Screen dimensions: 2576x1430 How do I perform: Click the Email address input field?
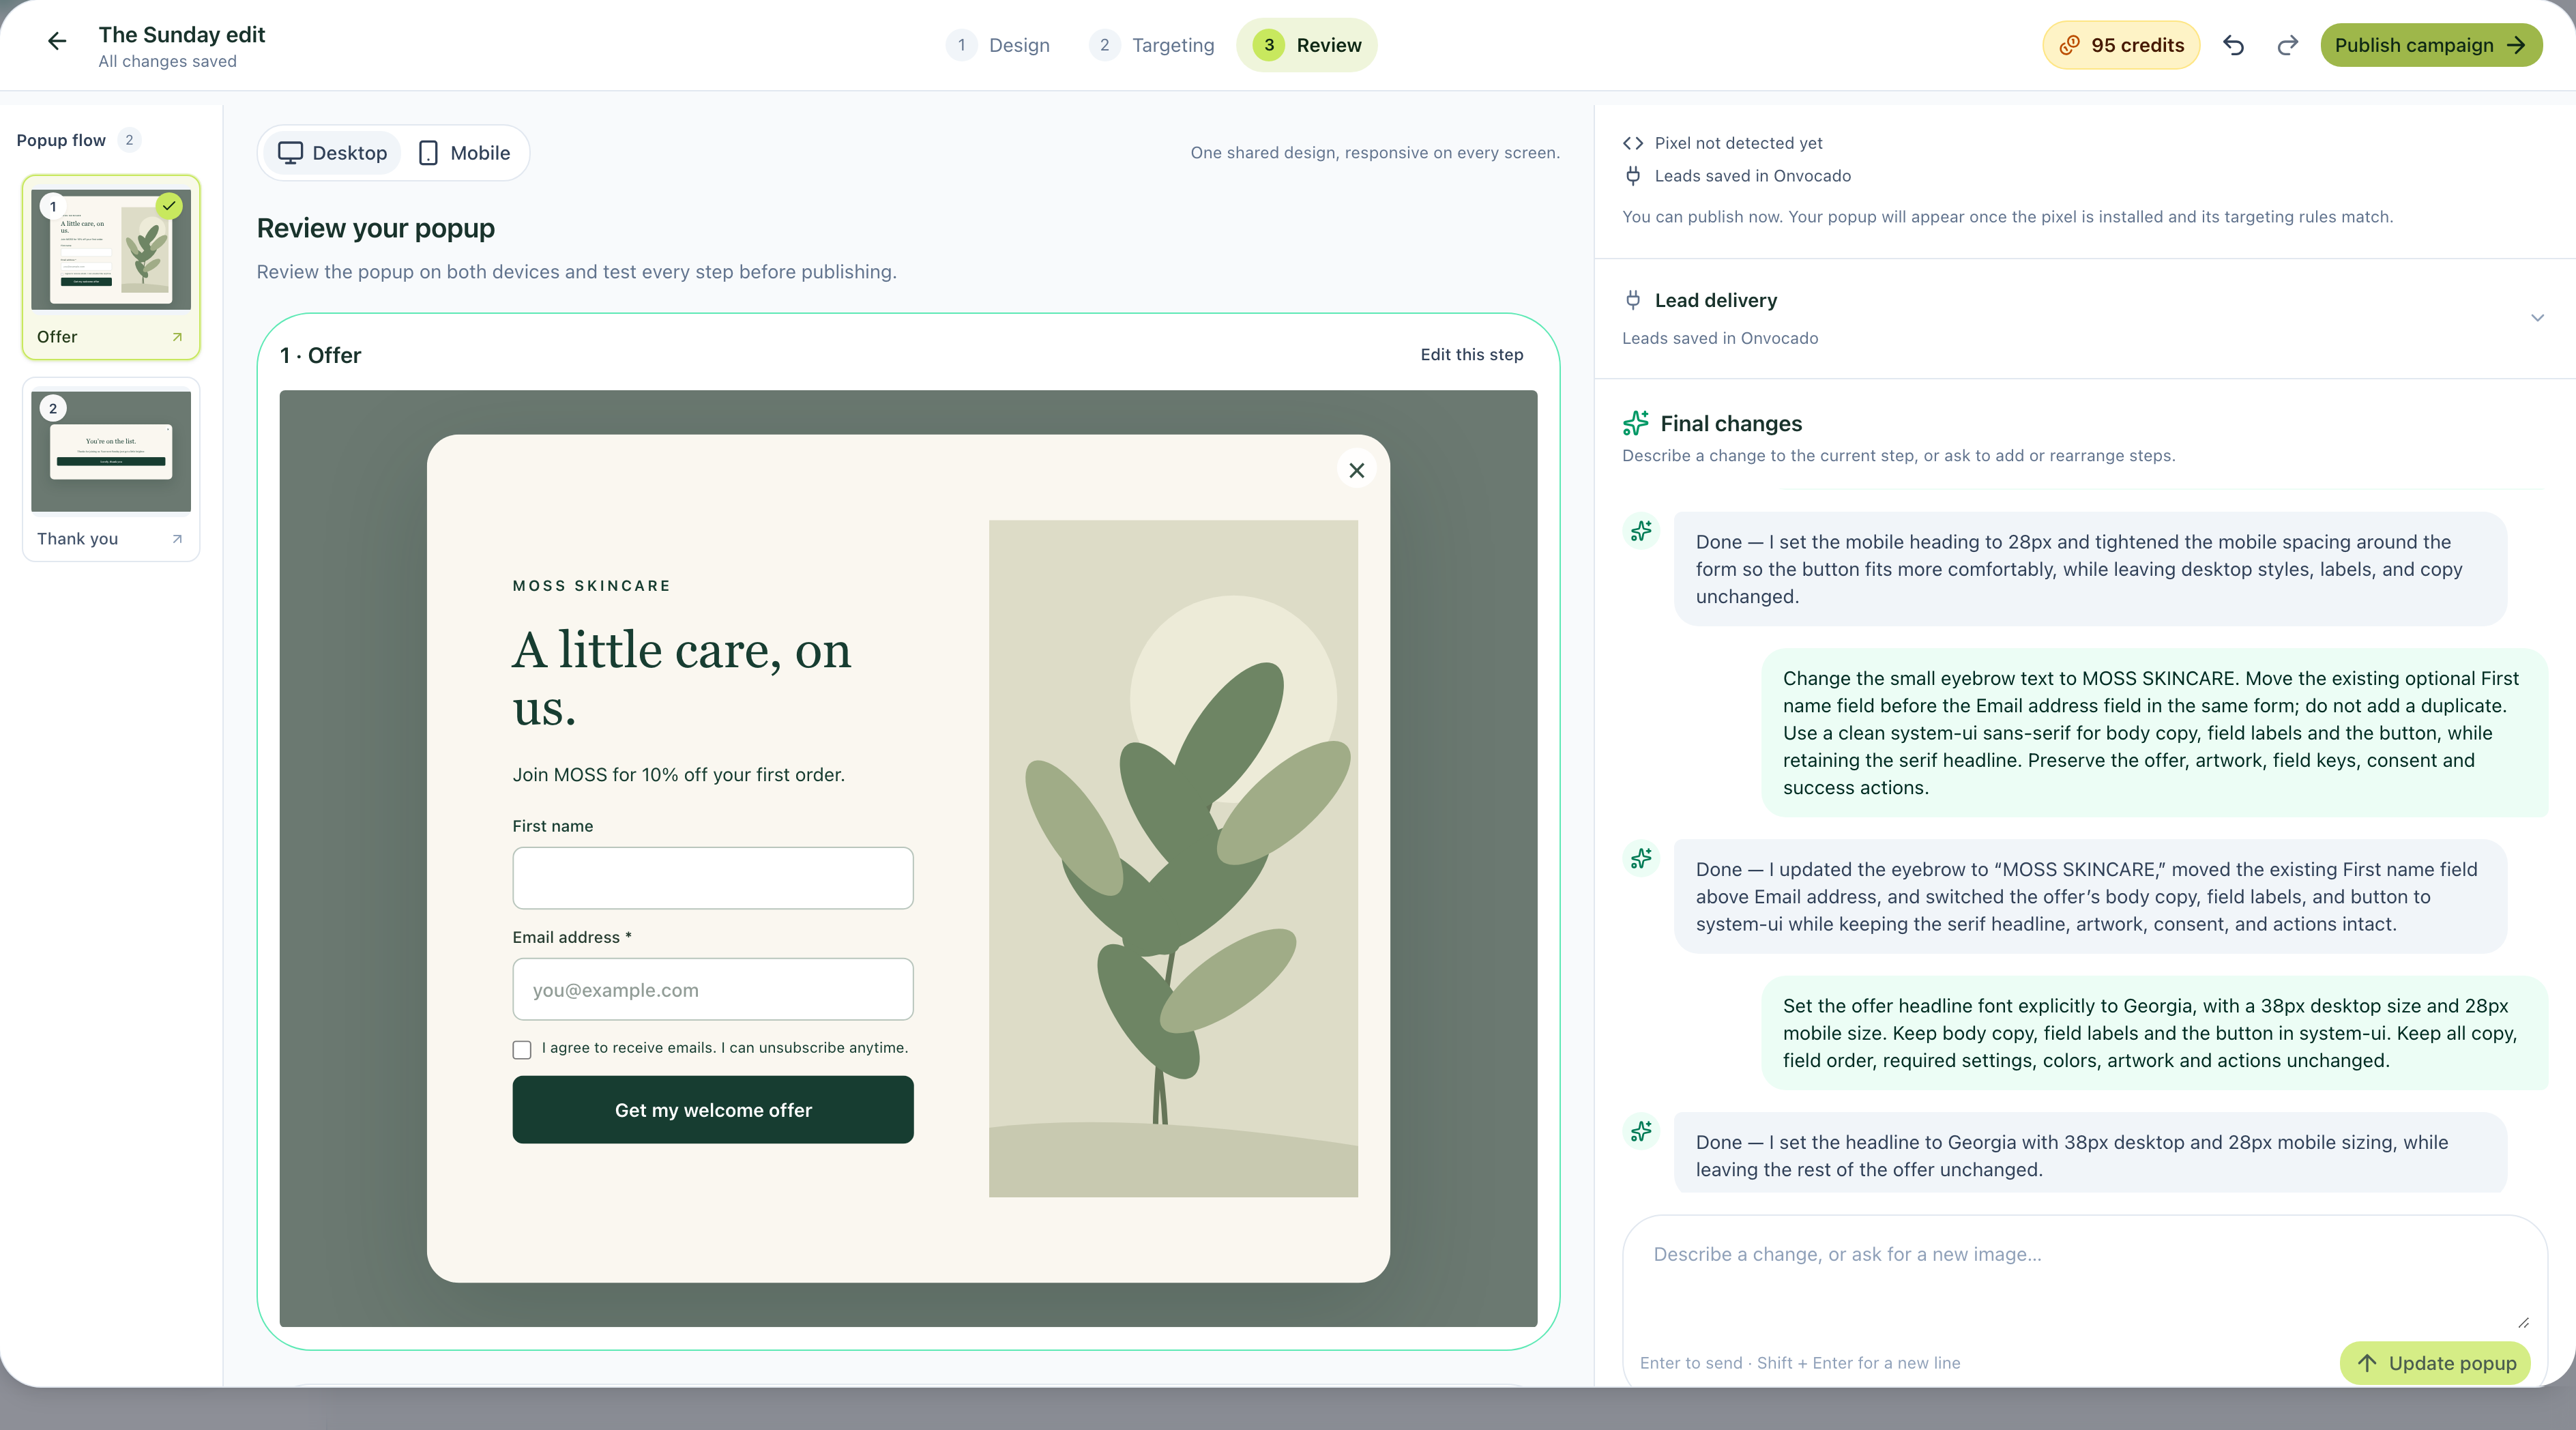[713, 989]
